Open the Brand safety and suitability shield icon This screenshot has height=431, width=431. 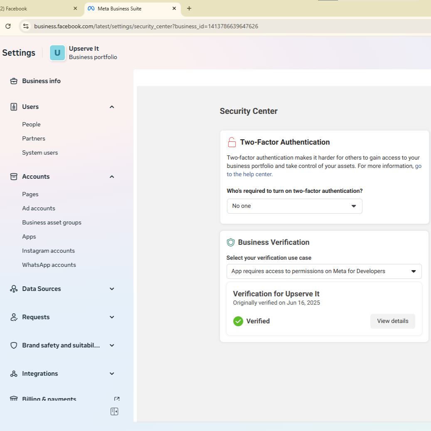(14, 345)
